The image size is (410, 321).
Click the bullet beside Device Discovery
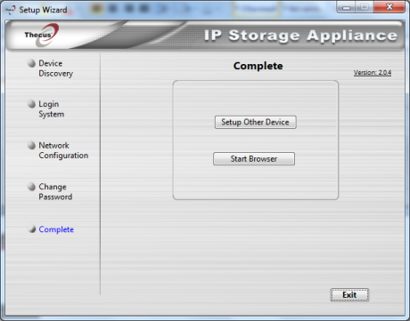[x=31, y=63]
